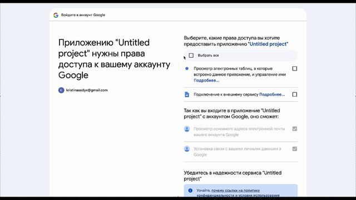
Task: Enable the 'Подключение к внешнему сервису' checkbox
Action: coord(295,94)
